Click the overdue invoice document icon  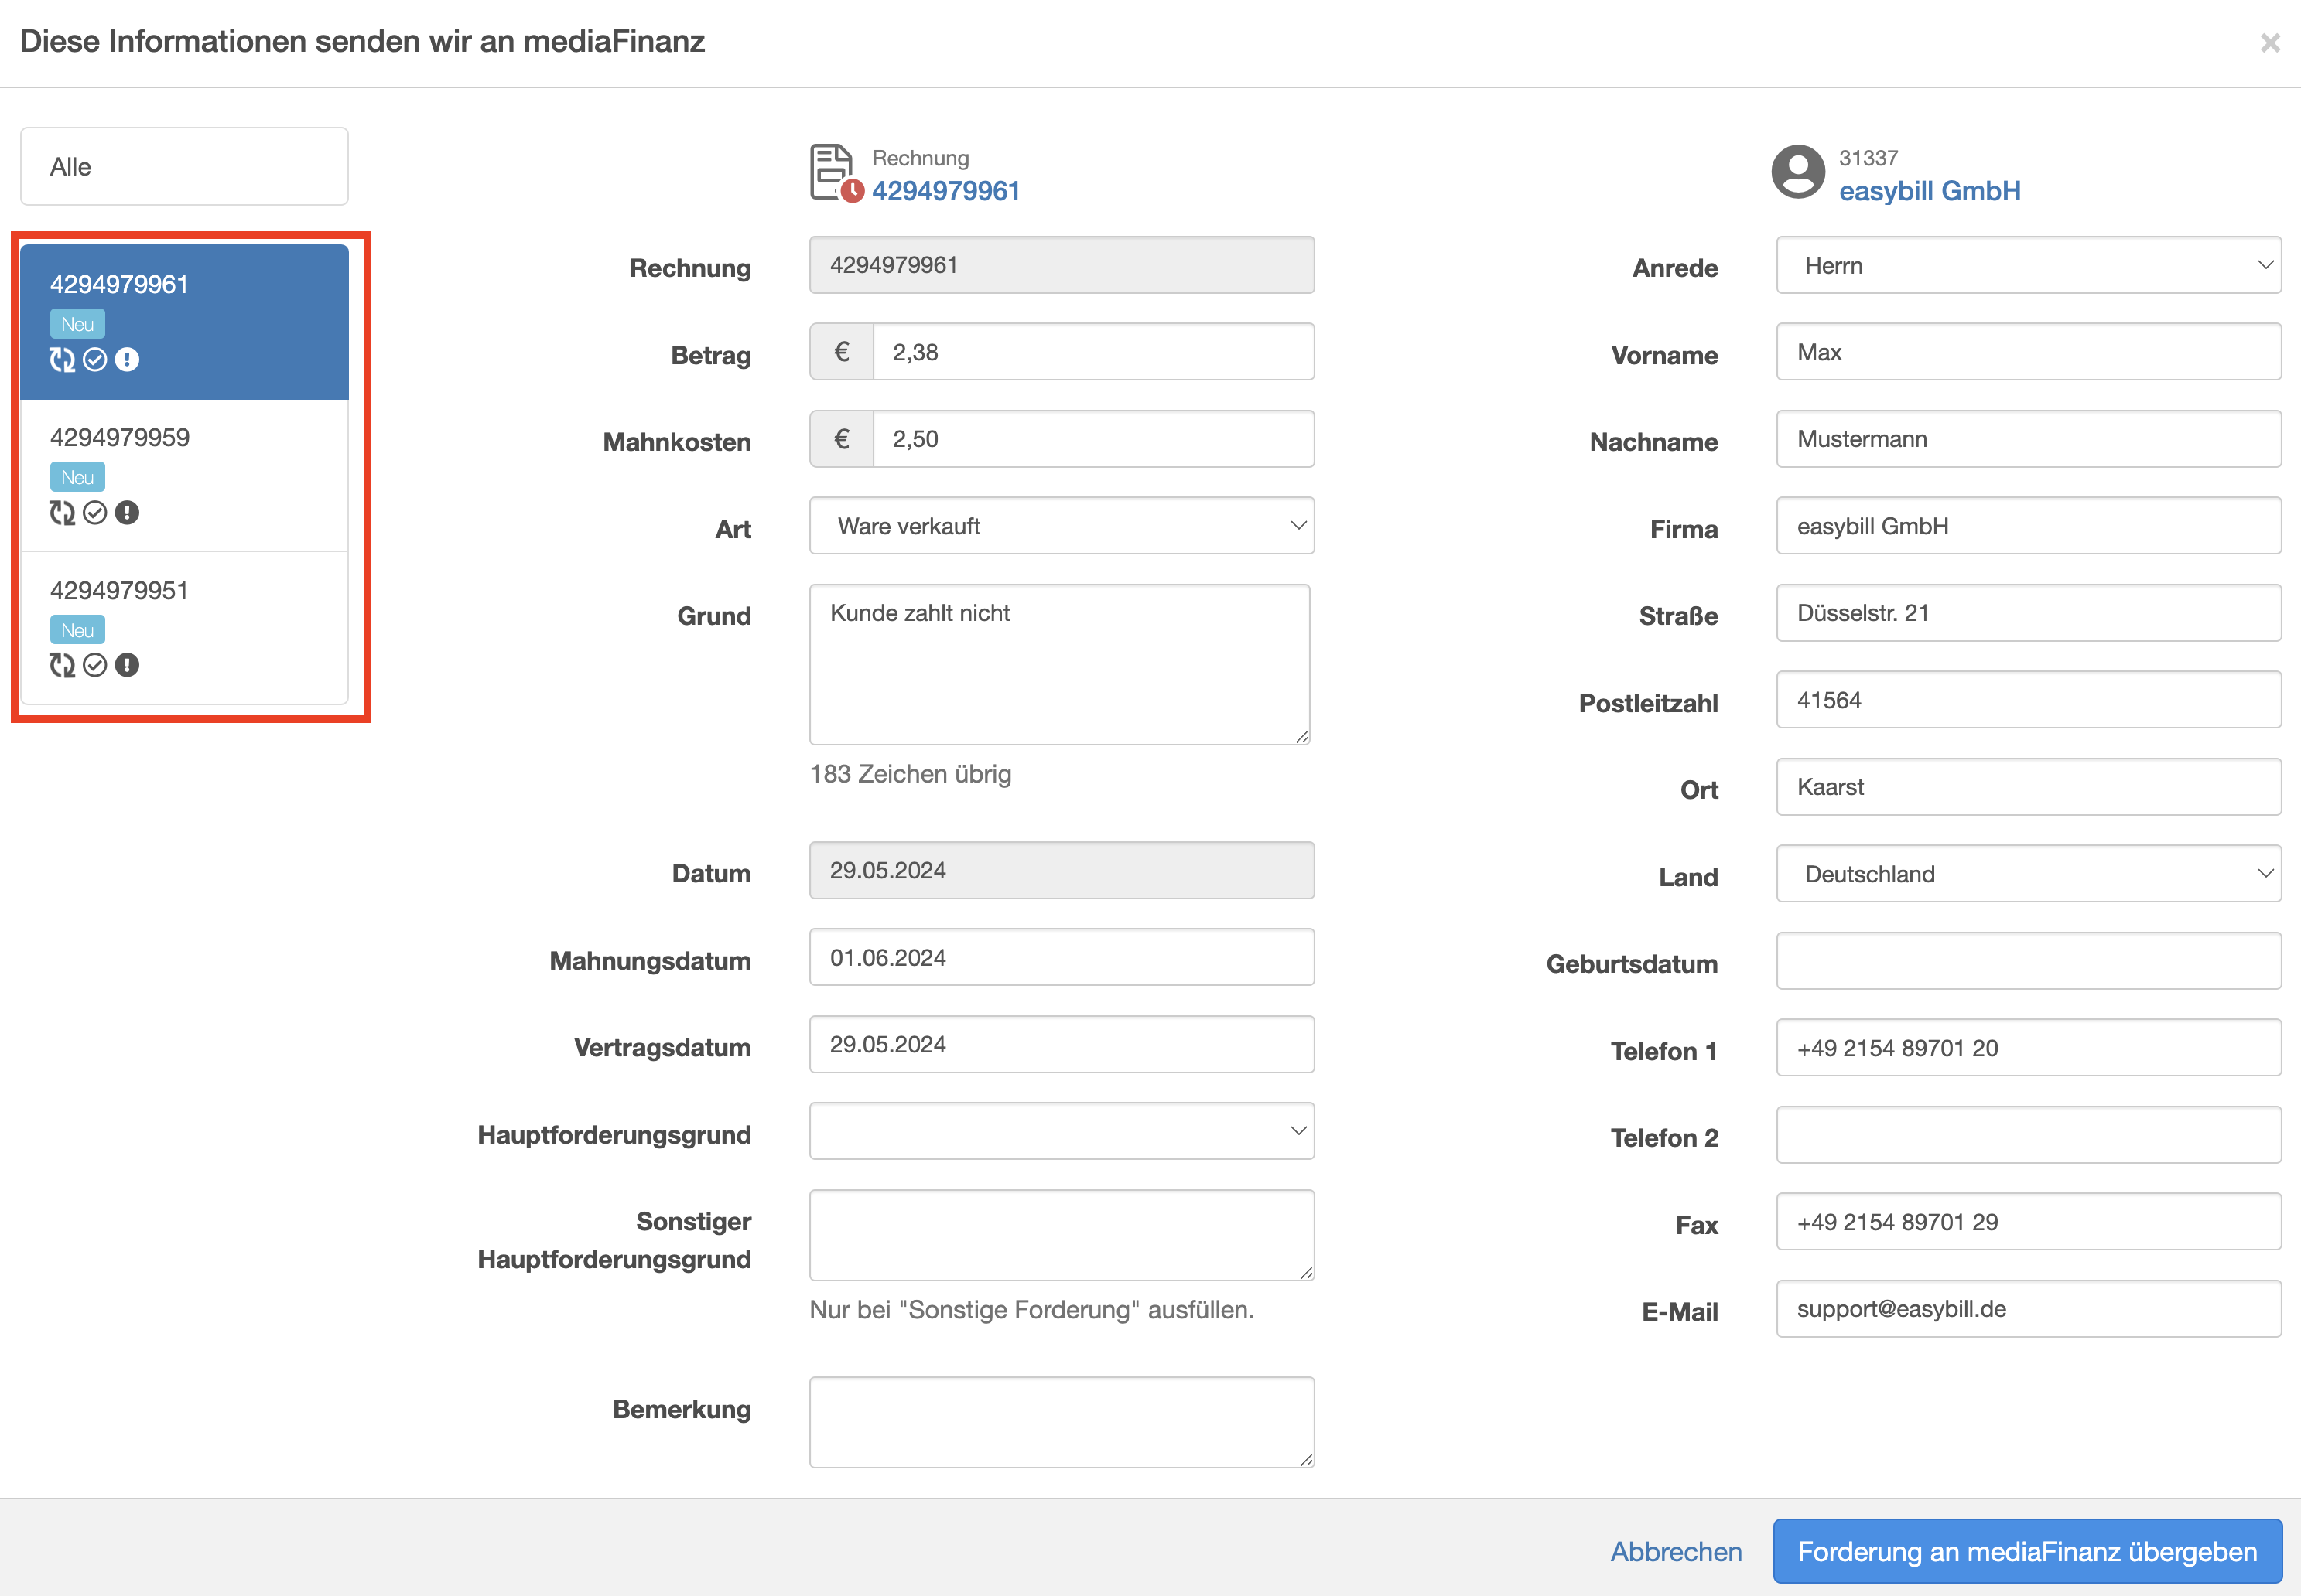[833, 173]
